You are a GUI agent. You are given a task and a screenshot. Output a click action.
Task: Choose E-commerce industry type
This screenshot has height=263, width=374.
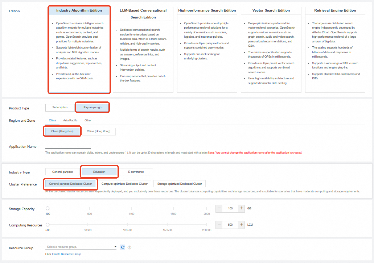(x=136, y=172)
